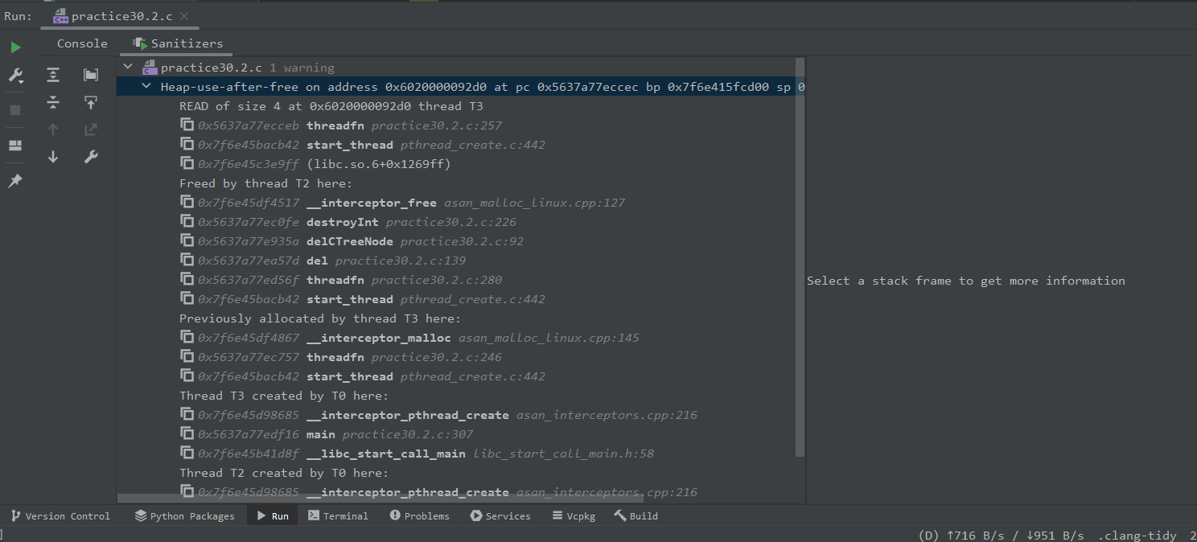Click the vertical scrollbar of the sanitizer tree

click(800, 257)
